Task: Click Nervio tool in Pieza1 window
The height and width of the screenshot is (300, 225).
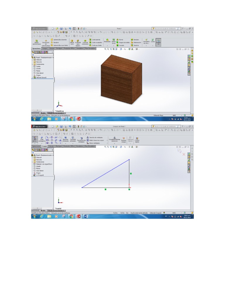Action: click(x=120, y=40)
